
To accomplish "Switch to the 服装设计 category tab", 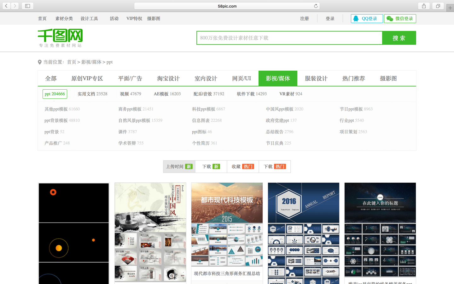I will coord(316,78).
